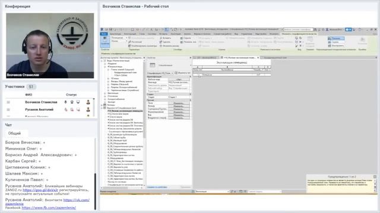
Task: Click the Calculated parameter icon
Action: point(129,42)
